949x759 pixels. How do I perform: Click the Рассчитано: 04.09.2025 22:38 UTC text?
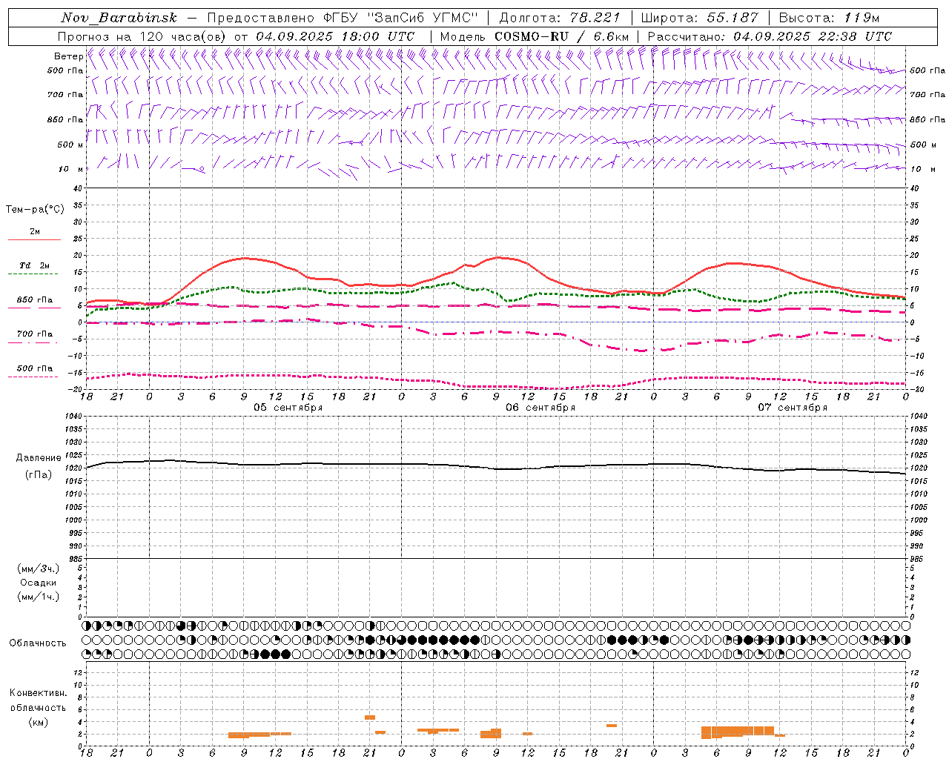770,36
